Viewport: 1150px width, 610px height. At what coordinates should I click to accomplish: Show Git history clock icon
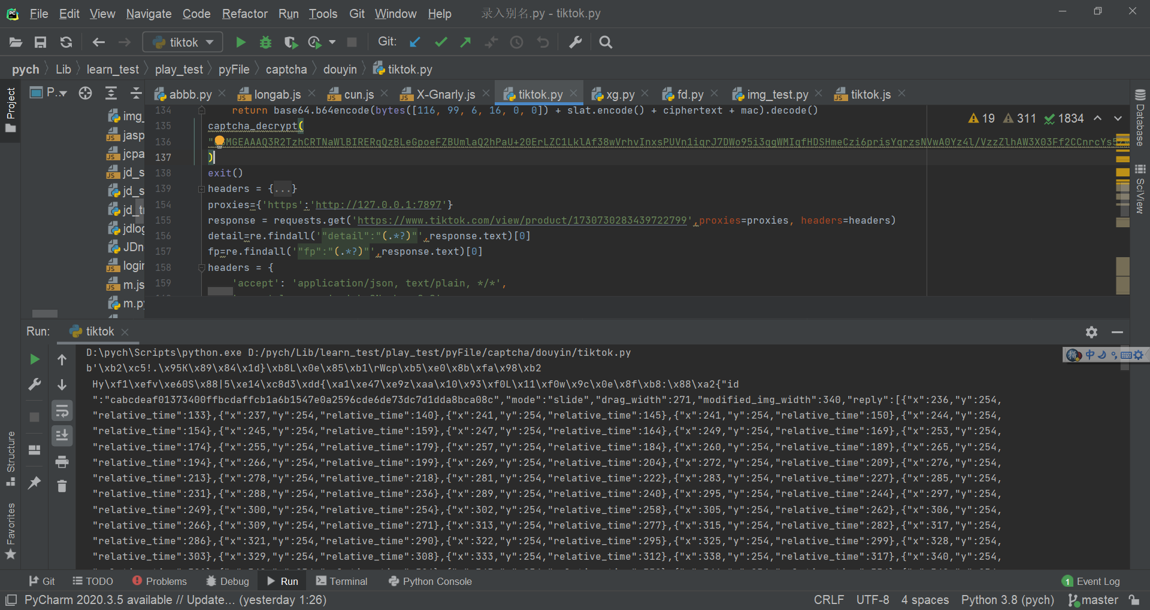(x=516, y=42)
